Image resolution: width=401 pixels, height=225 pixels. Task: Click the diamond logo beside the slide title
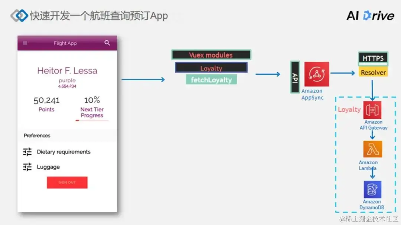(x=19, y=16)
